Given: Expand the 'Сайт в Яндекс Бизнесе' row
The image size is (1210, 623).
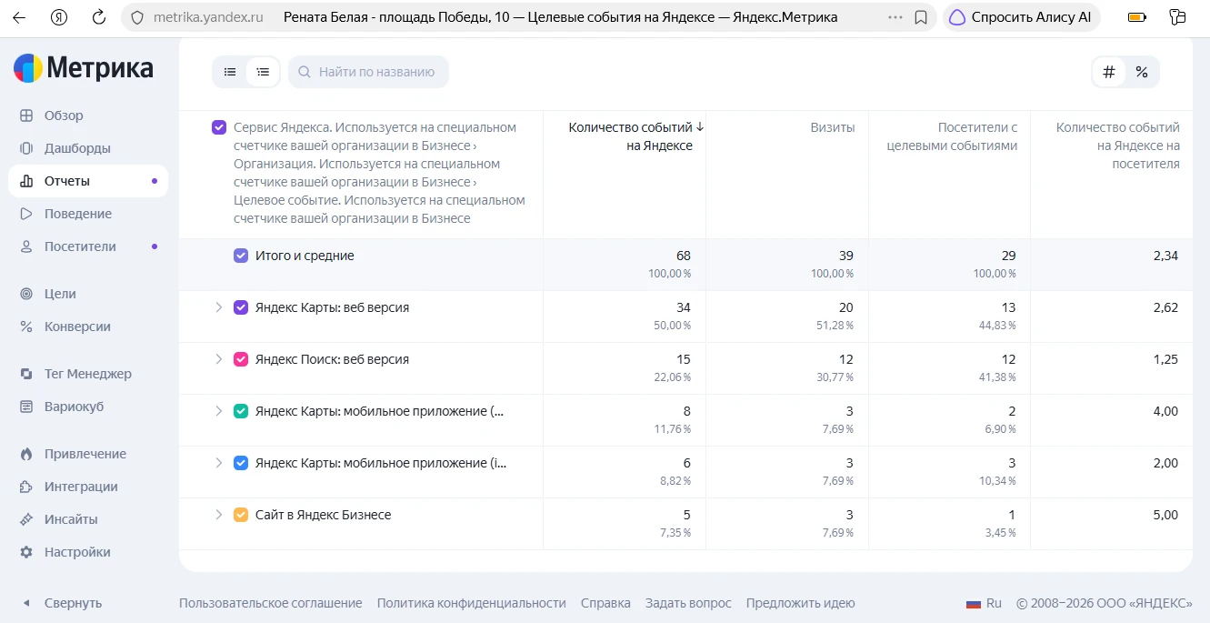Looking at the screenshot, I should 218,515.
